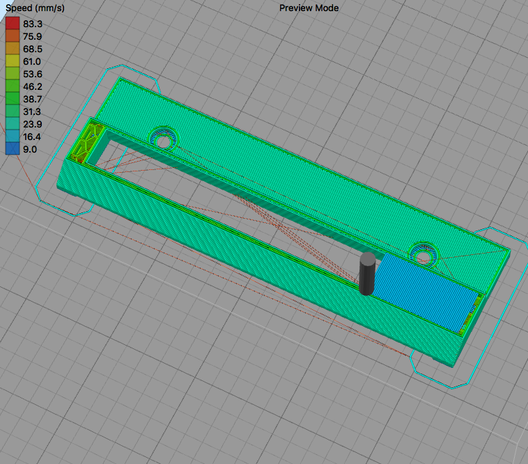Click the Preview Mode title label
Screen dimensions: 528x464
tap(307, 8)
